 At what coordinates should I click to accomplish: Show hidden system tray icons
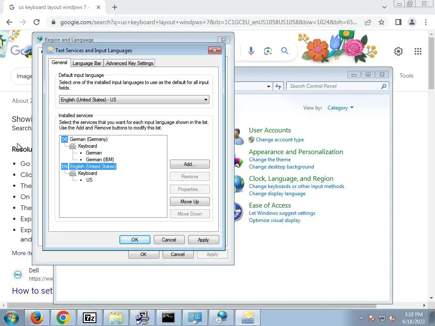pyautogui.click(x=361, y=318)
